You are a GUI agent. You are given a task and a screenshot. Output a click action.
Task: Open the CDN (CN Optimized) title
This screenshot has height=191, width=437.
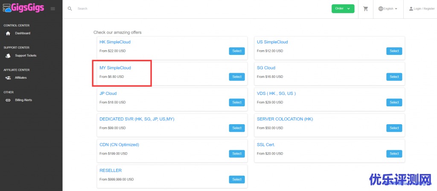[119, 145]
